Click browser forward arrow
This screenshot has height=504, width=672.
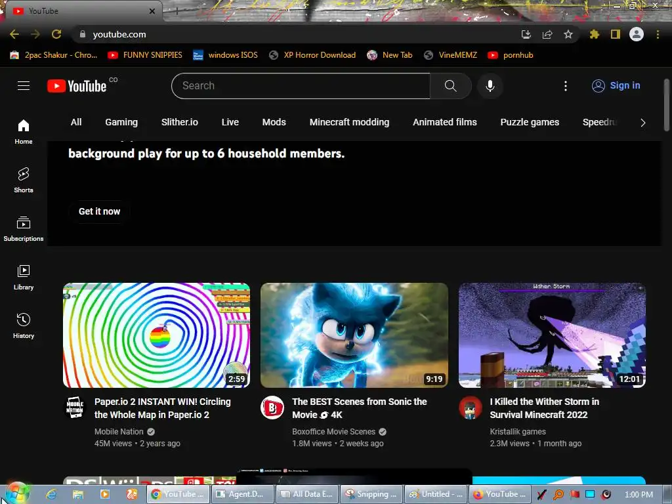(35, 34)
